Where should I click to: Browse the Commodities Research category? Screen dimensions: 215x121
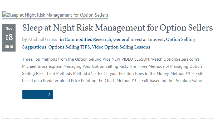[x=88, y=40]
